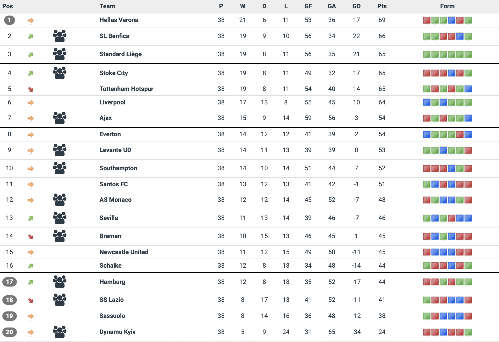Click the position 1 badge
The width and height of the screenshot is (499, 342).
coord(10,20)
